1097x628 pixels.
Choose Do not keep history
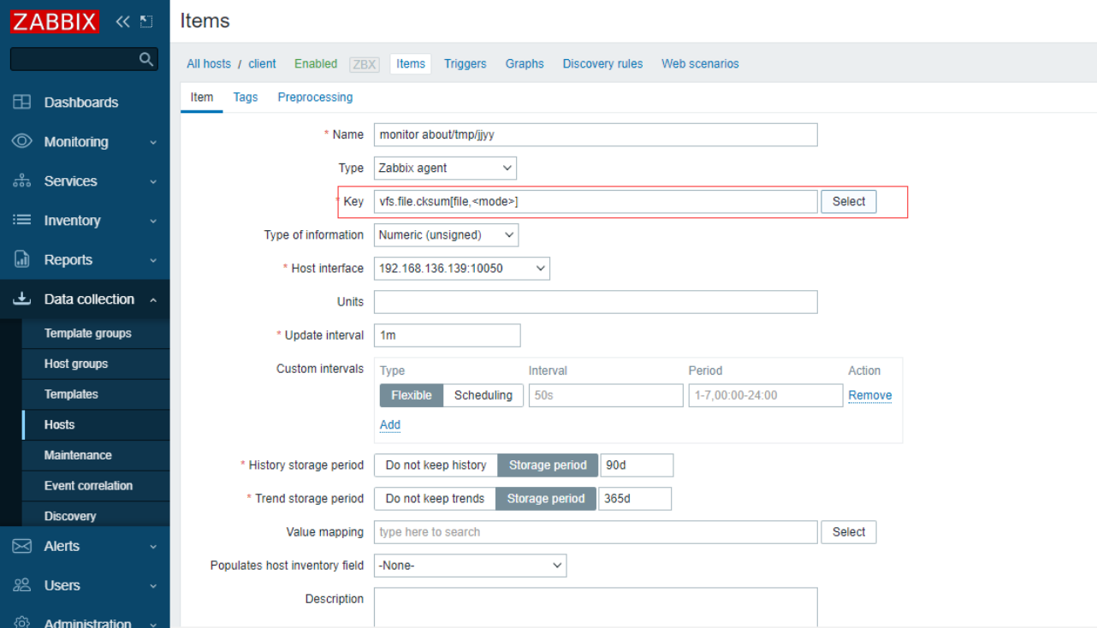tap(436, 465)
